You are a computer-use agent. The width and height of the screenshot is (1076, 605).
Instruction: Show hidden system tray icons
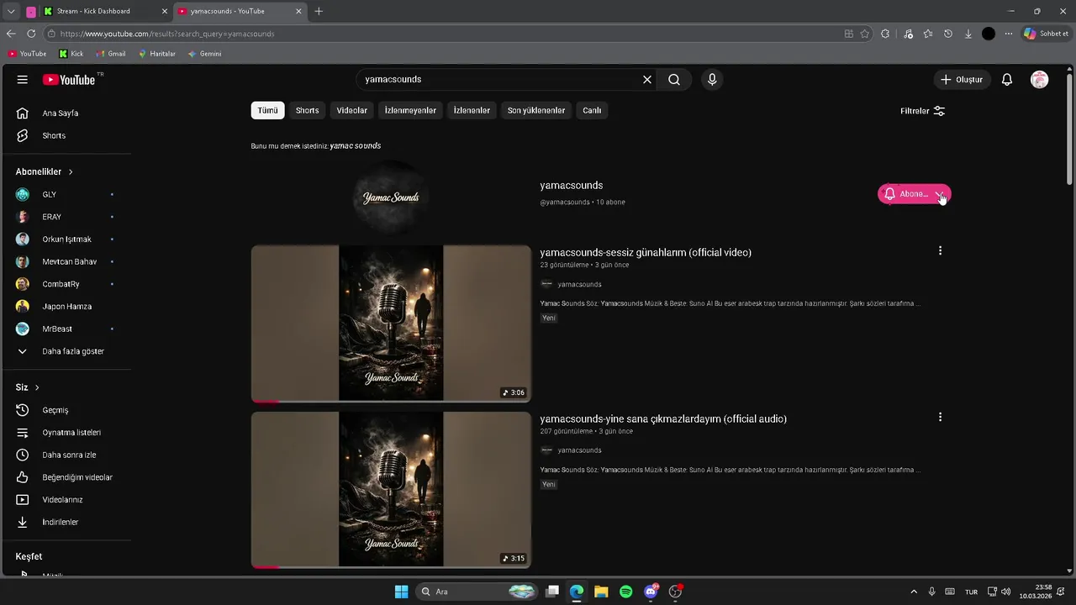point(914,592)
